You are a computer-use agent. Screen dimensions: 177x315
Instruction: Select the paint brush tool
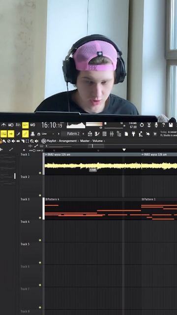point(4,141)
